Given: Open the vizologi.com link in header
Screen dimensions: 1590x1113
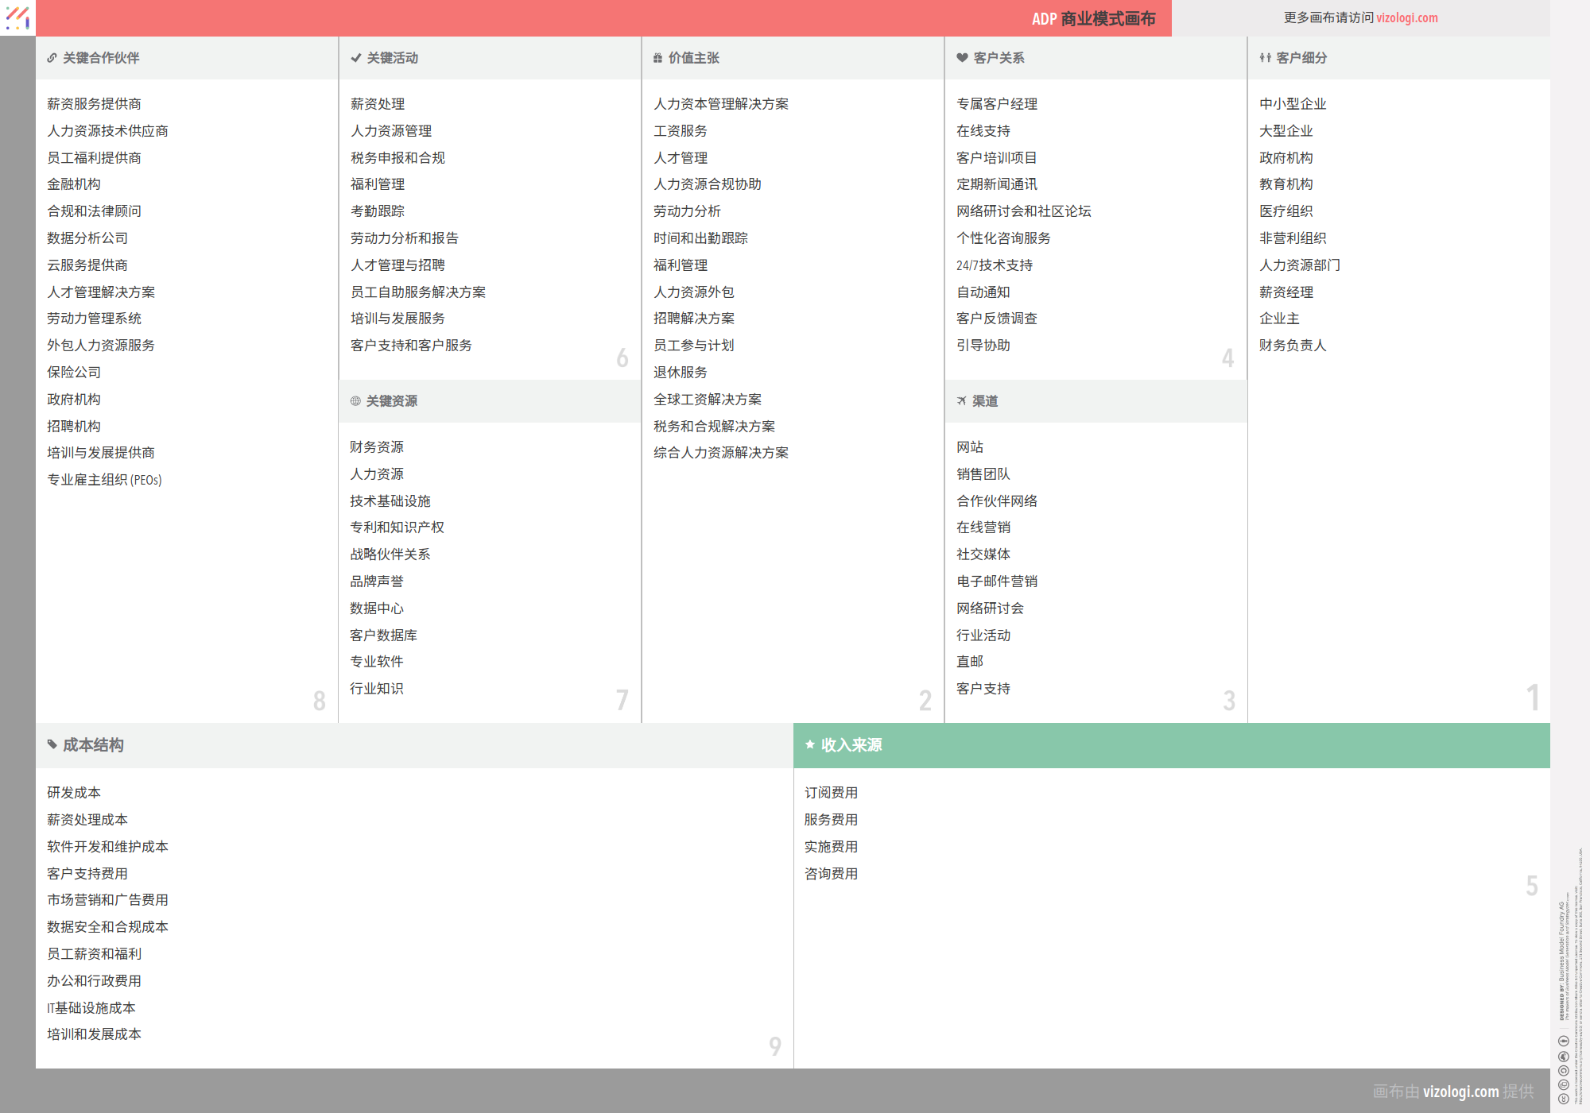Looking at the screenshot, I should point(1406,17).
